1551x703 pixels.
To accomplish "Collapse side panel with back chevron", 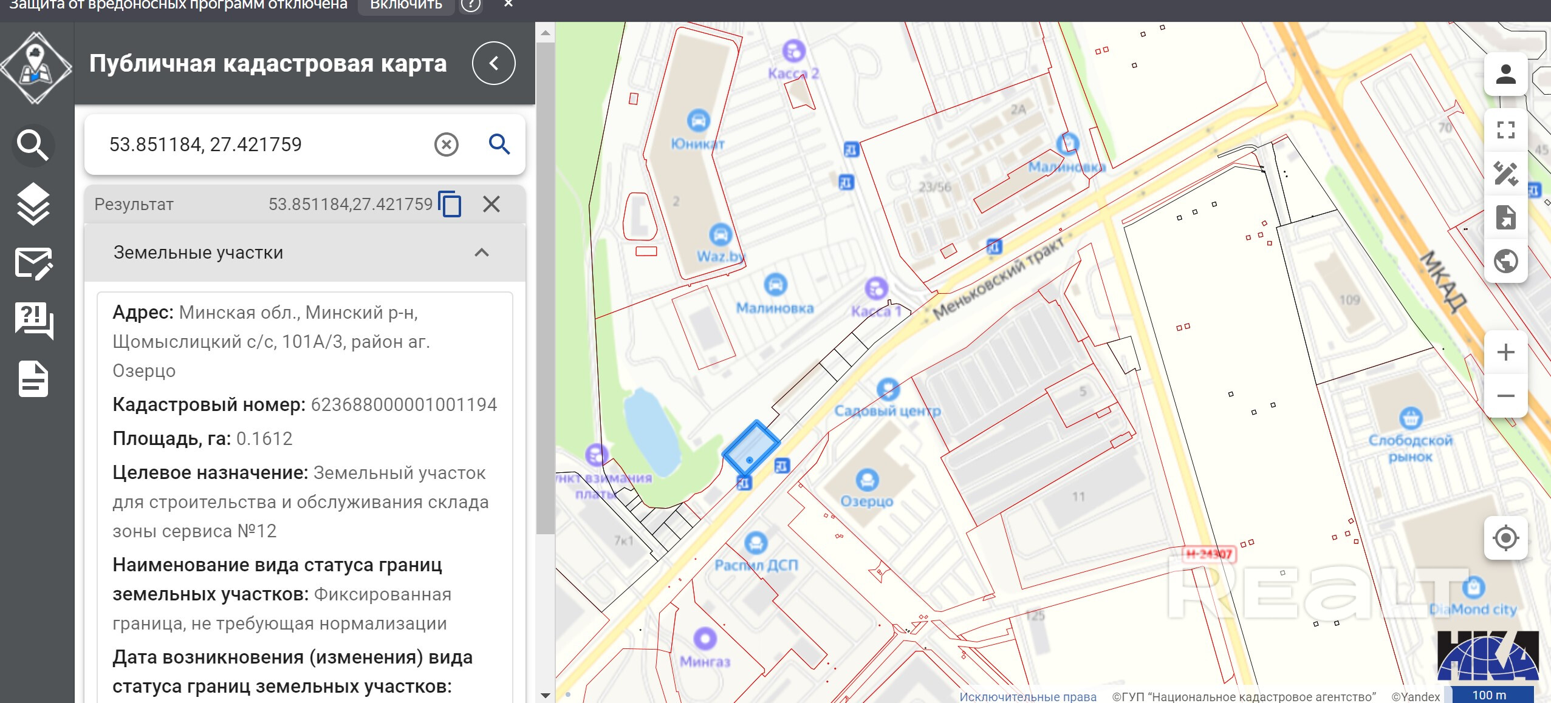I will [x=493, y=63].
